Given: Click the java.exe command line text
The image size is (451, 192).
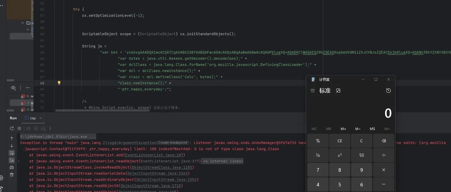Looking at the screenshot, I should 58,137.
